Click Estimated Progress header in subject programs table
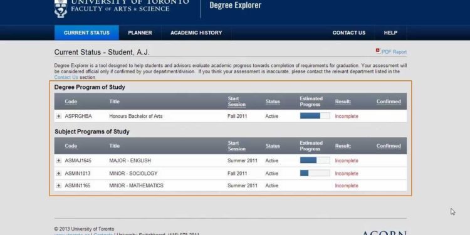The width and height of the screenshot is (470, 235). pyautogui.click(x=311, y=146)
